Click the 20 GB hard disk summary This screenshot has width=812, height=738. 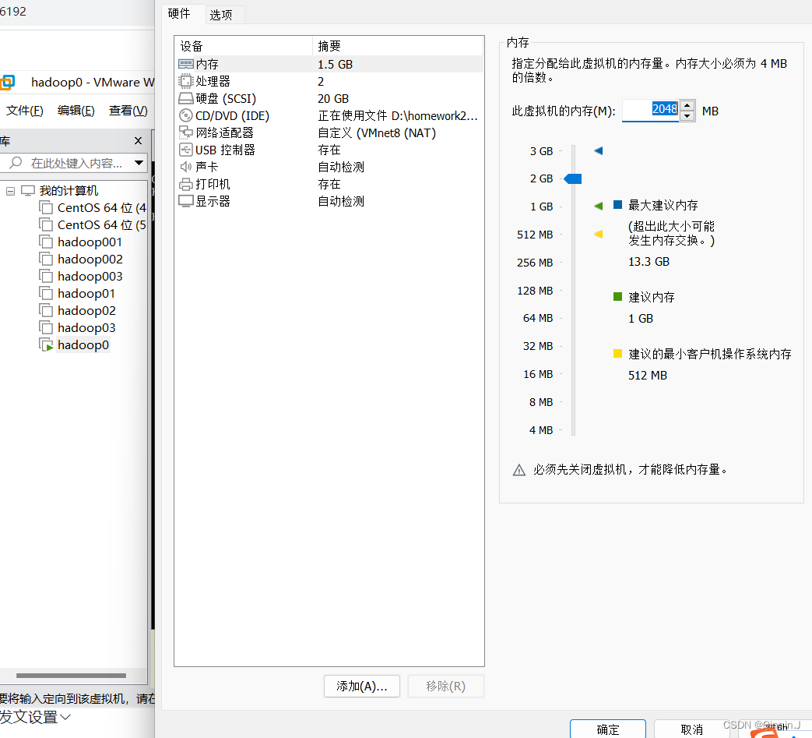333,98
